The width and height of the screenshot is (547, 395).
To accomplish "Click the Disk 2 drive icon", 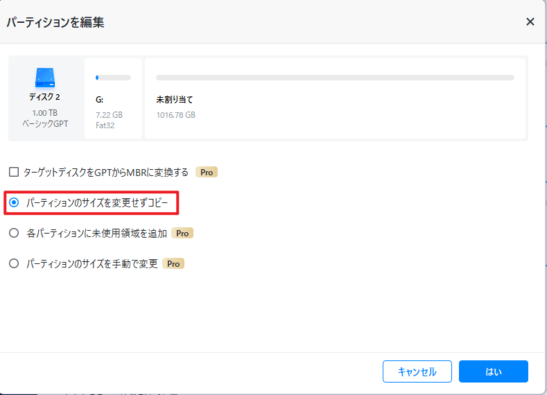I will click(x=44, y=78).
